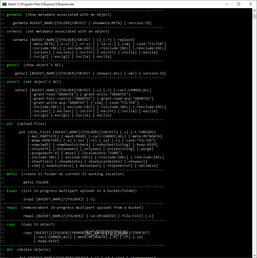257x258 pixels.
Task: Click the scrollbar up arrow
Action: click(x=254, y=11)
